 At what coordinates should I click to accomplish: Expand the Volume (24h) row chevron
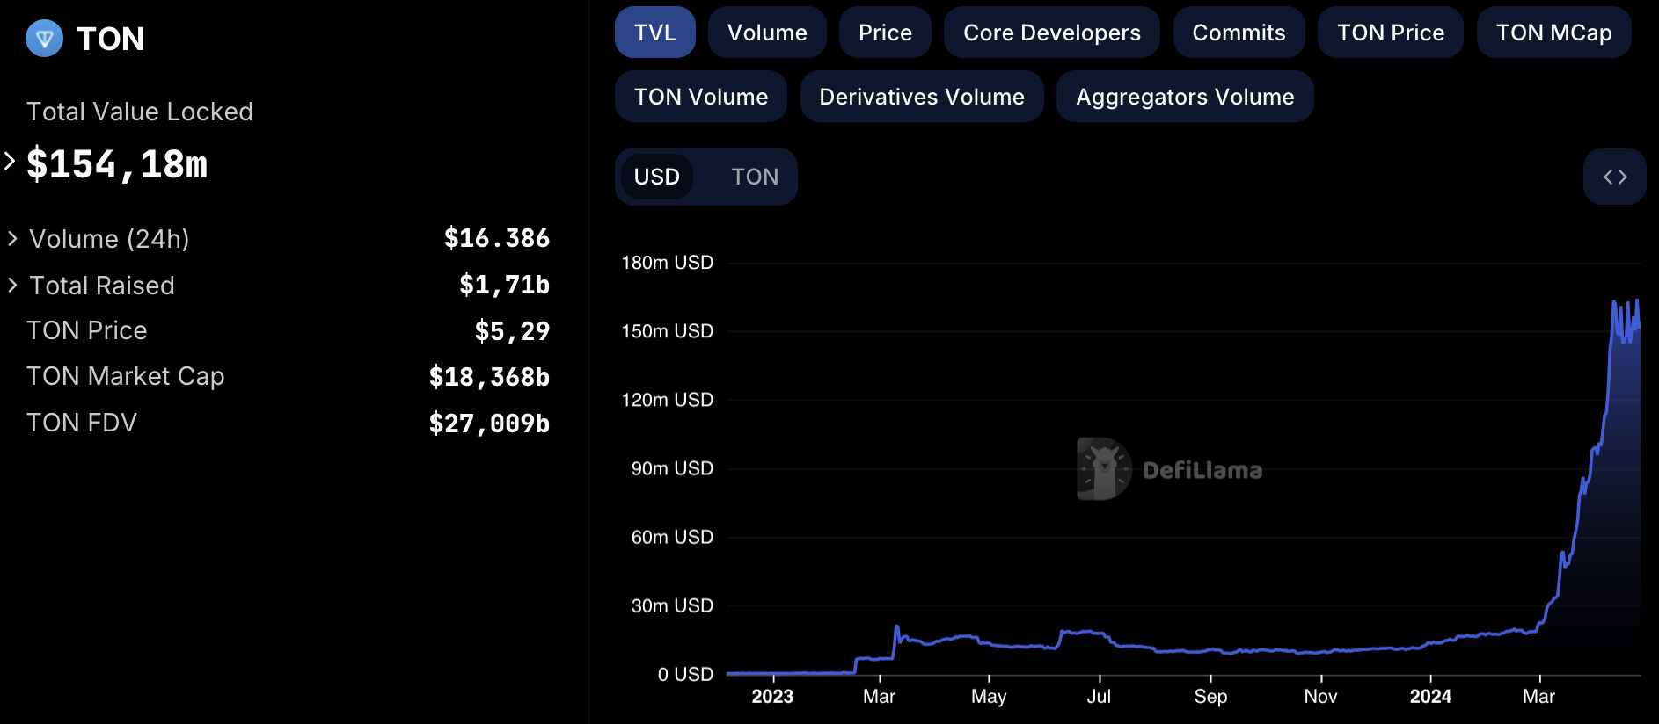(12, 238)
